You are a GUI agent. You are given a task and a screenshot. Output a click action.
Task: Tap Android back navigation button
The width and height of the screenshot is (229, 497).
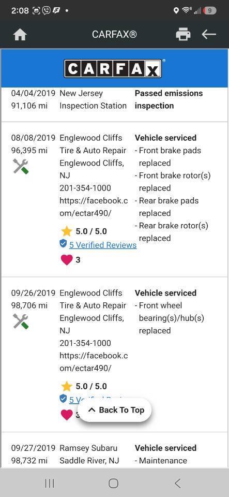pos(178,483)
